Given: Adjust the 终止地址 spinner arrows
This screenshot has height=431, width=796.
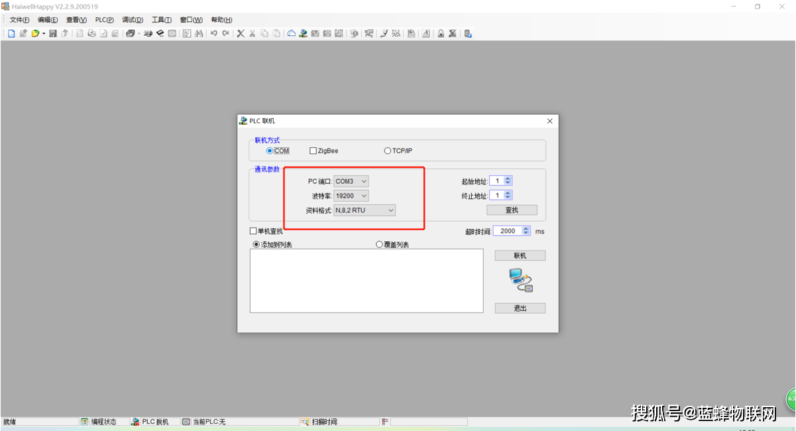Looking at the screenshot, I should point(508,195).
